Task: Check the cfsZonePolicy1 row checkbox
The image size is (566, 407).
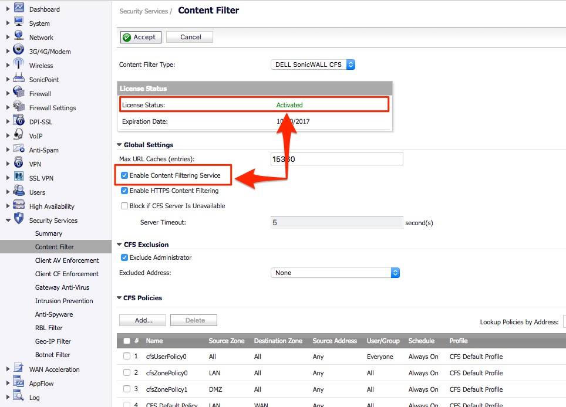Action: click(127, 389)
